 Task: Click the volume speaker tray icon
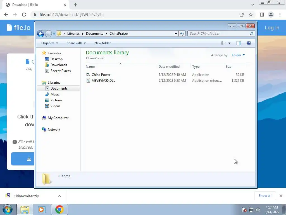(258, 210)
